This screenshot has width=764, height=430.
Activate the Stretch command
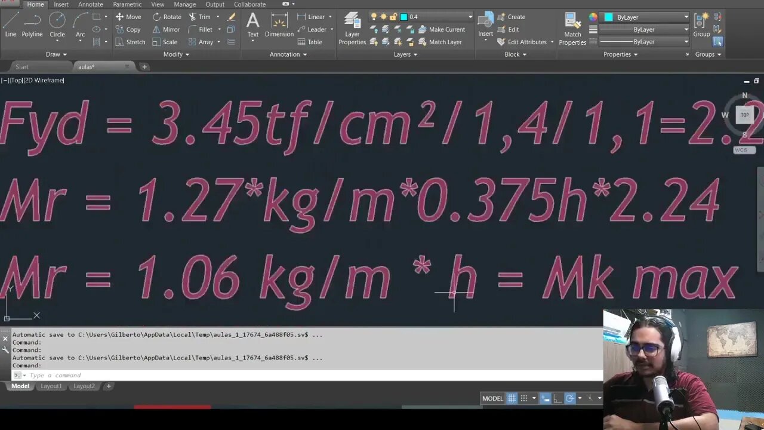click(130, 42)
